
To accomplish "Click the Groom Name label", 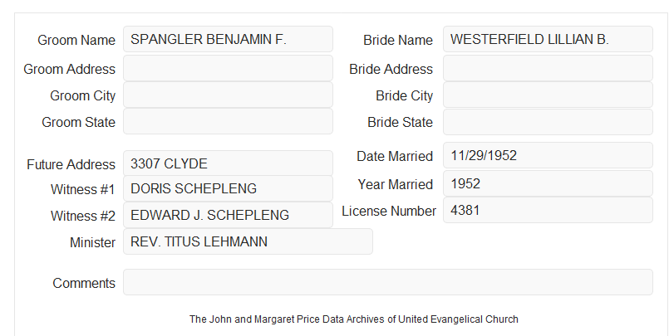I will coord(76,40).
